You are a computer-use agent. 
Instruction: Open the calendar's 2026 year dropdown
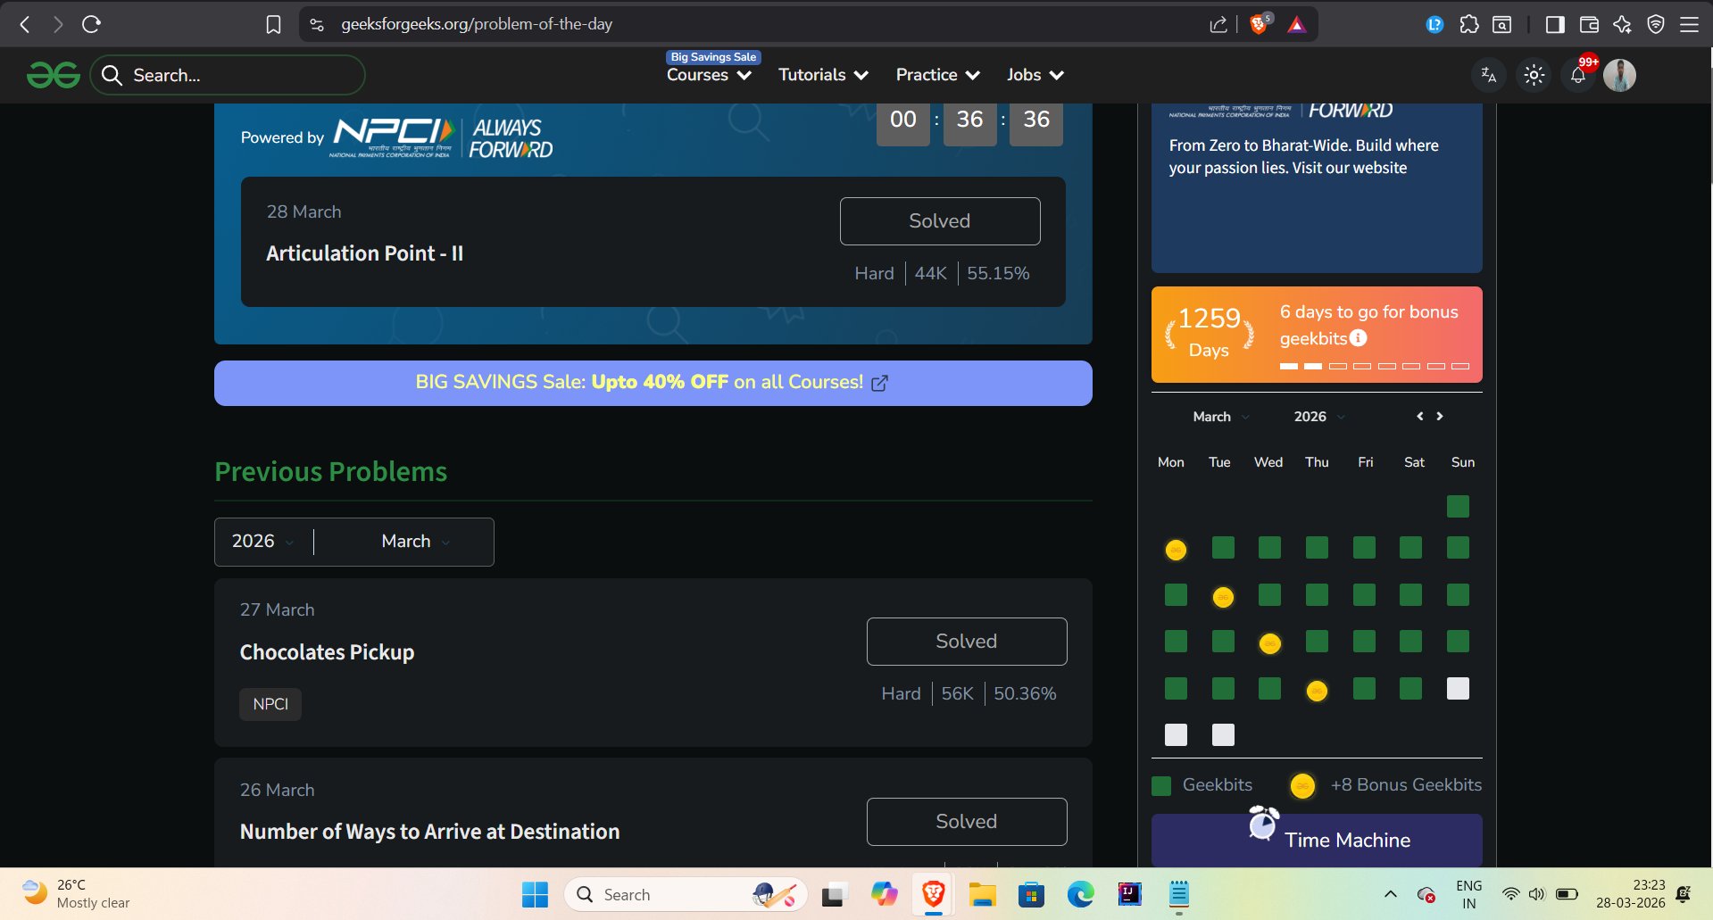1318,417
